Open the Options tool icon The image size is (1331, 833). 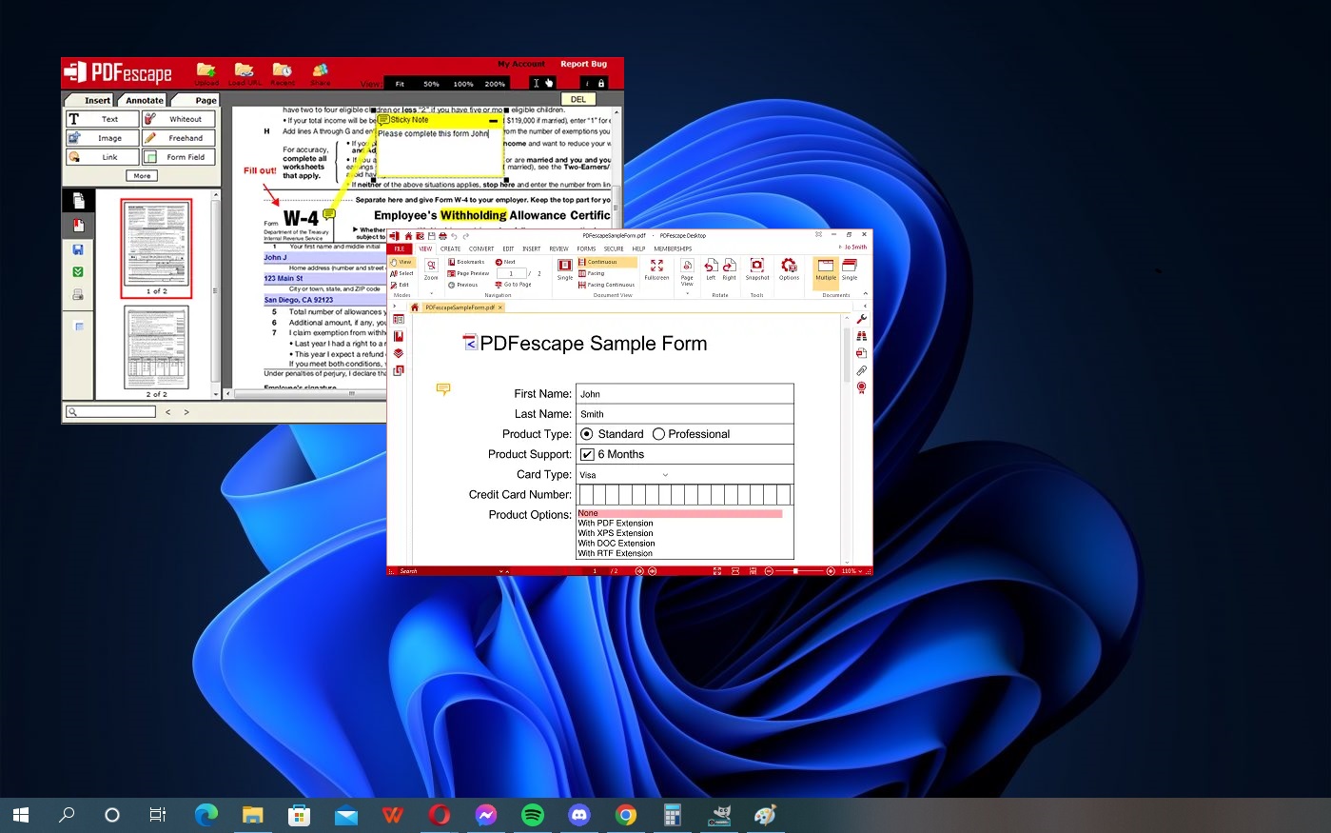(790, 268)
